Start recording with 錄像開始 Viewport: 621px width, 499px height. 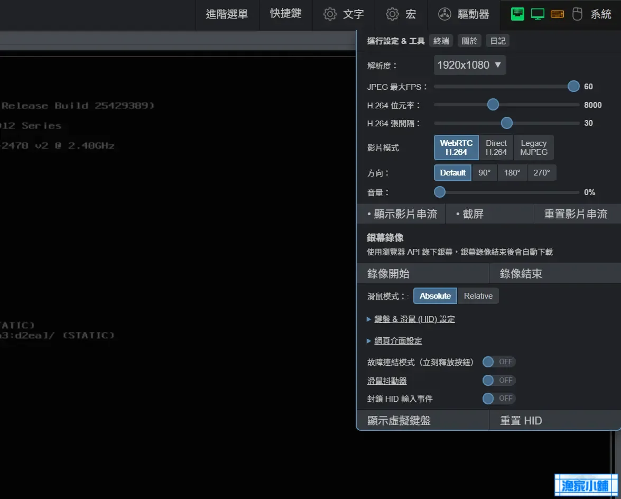(423, 274)
